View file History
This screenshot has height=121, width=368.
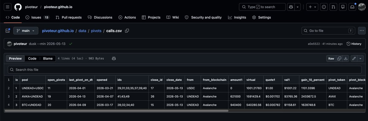pyautogui.click(x=354, y=44)
